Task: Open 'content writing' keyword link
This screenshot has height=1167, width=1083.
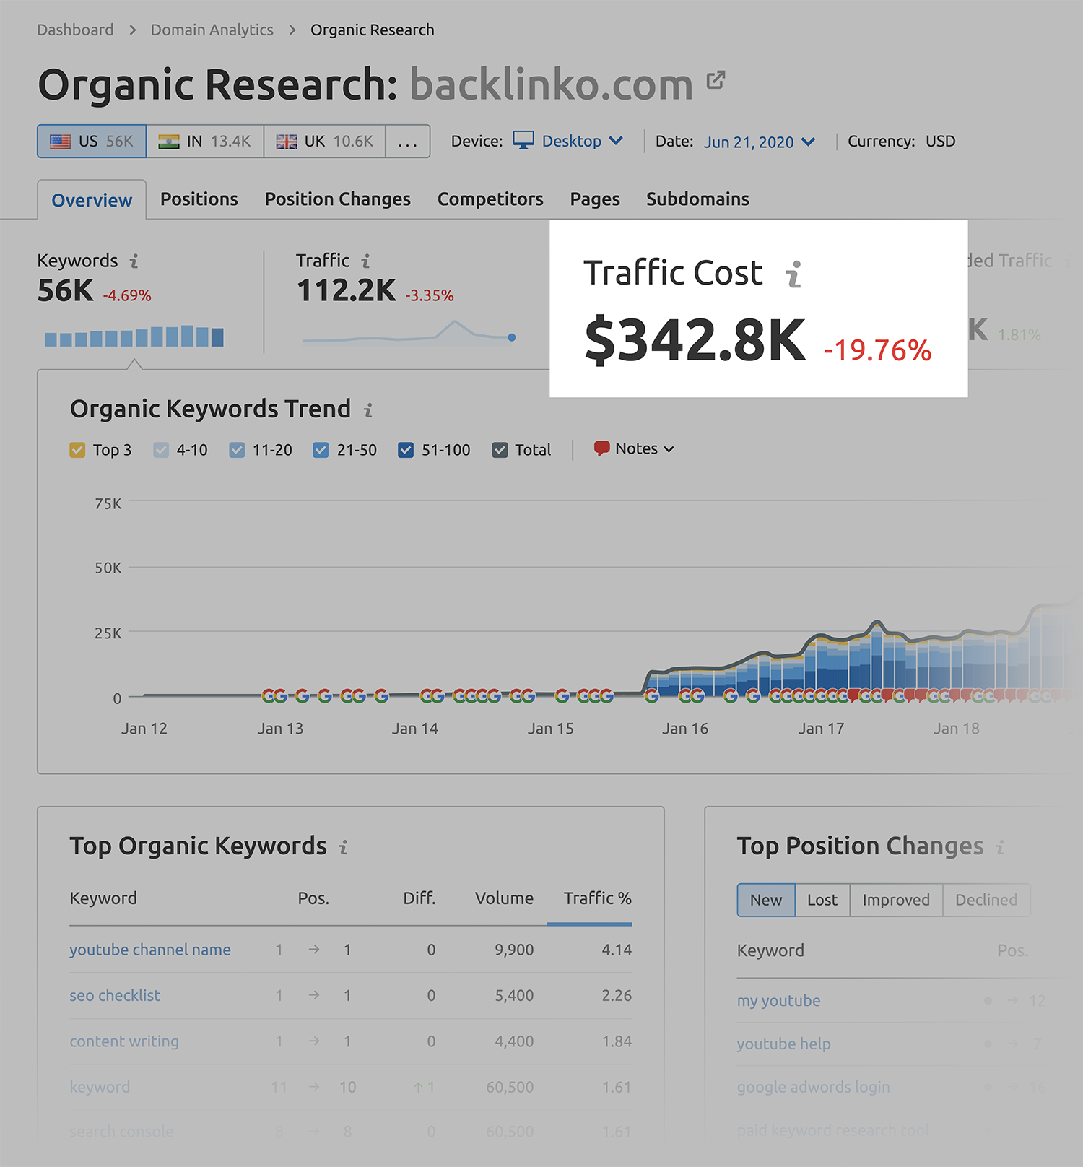Action: tap(124, 1041)
